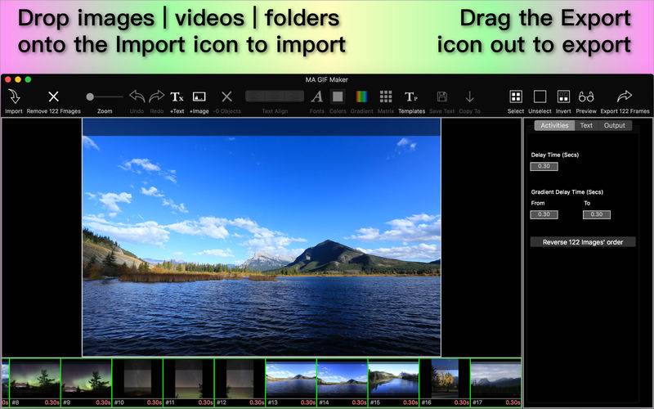Click the Undo arrow icon
The height and width of the screenshot is (409, 654).
pyautogui.click(x=137, y=97)
